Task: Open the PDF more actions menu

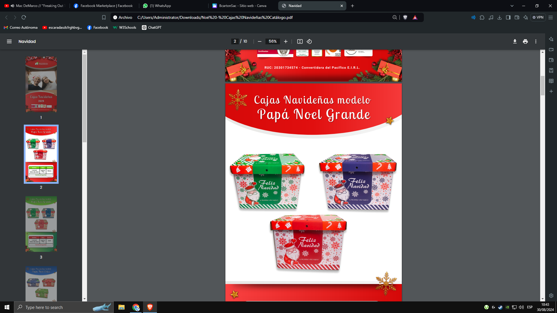Action: 536,41
